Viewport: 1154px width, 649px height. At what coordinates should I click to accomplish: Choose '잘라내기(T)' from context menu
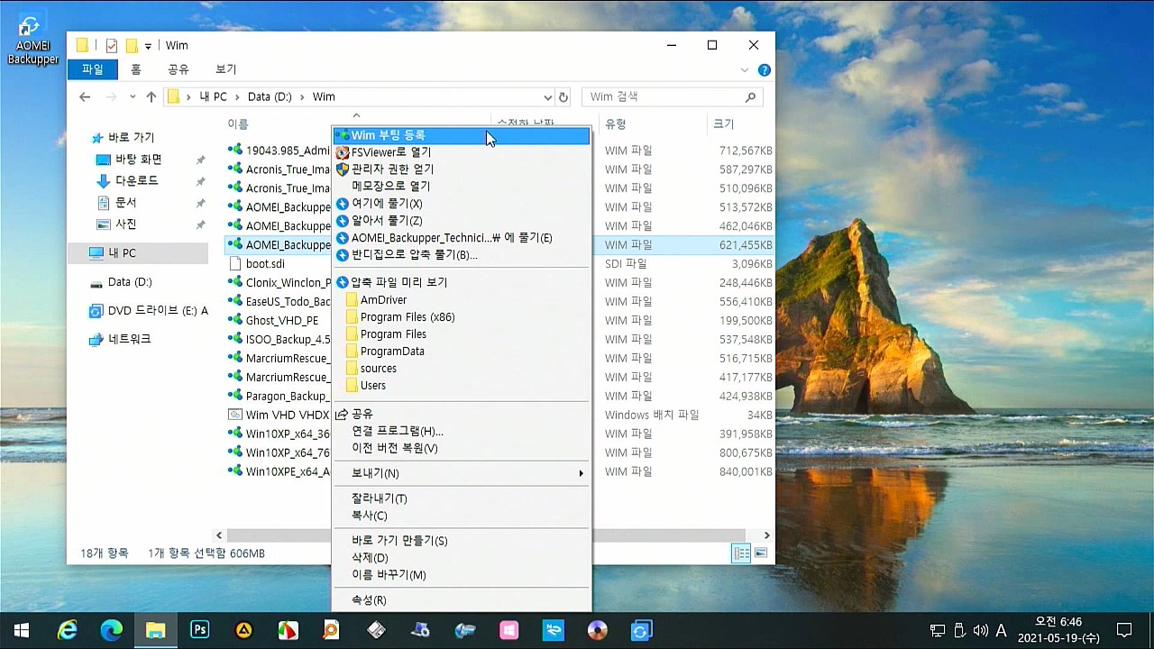[462, 498]
